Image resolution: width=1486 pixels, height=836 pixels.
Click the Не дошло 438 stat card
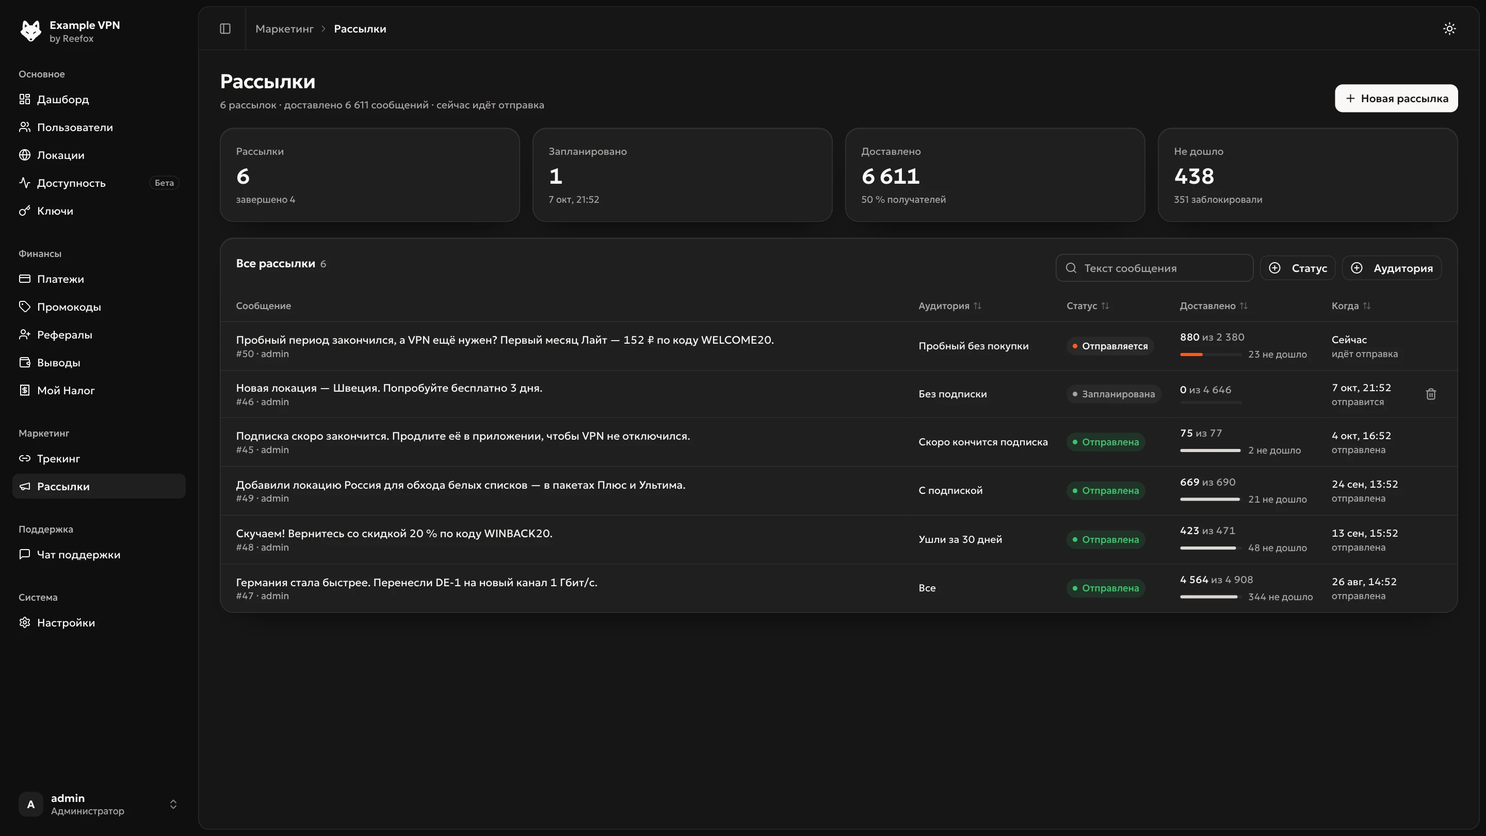[1307, 175]
